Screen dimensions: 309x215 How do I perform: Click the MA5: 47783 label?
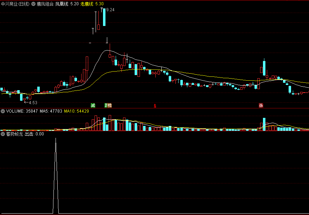(51, 111)
